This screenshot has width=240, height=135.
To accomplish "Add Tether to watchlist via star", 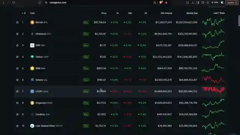I will (17, 57).
